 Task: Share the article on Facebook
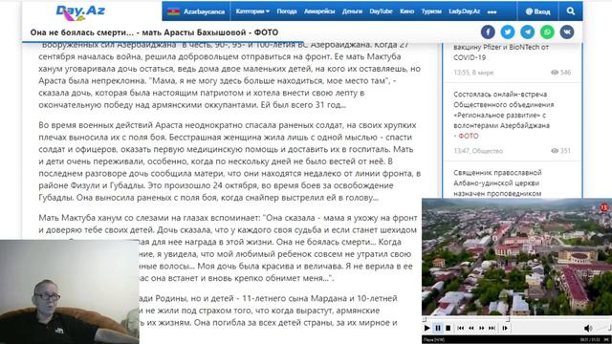point(488,32)
